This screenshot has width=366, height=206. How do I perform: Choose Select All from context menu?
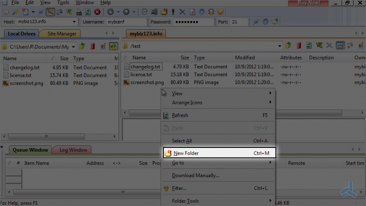point(218,141)
